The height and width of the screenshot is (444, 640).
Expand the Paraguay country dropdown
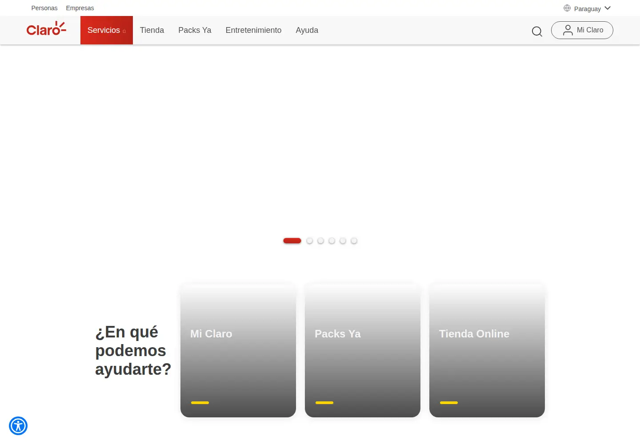pyautogui.click(x=588, y=8)
